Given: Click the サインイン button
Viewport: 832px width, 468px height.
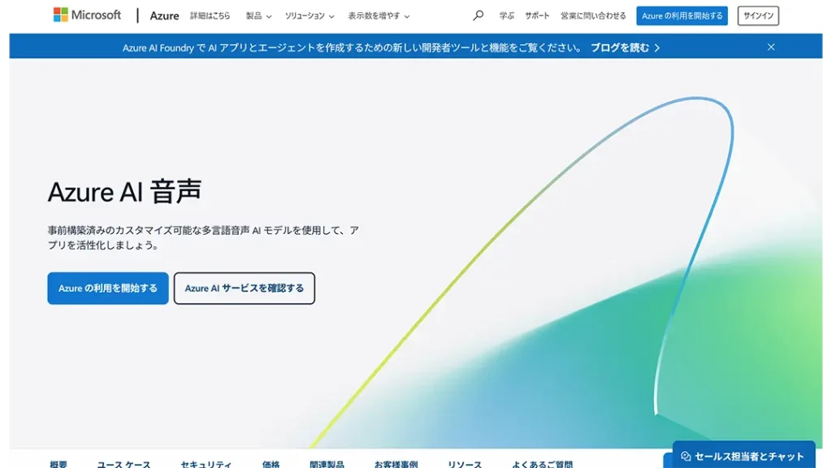Looking at the screenshot, I should click(x=757, y=15).
